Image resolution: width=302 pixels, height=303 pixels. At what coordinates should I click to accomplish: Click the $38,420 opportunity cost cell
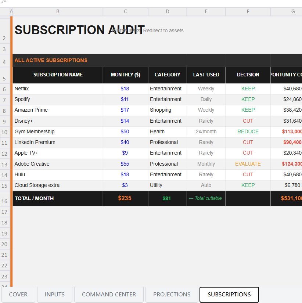coord(286,110)
